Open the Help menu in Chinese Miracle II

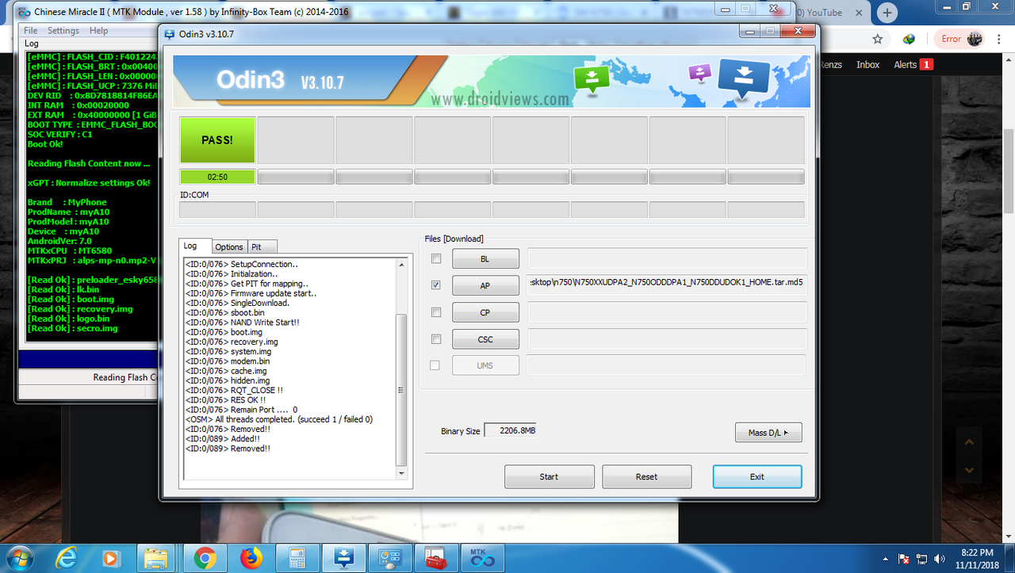coord(98,31)
